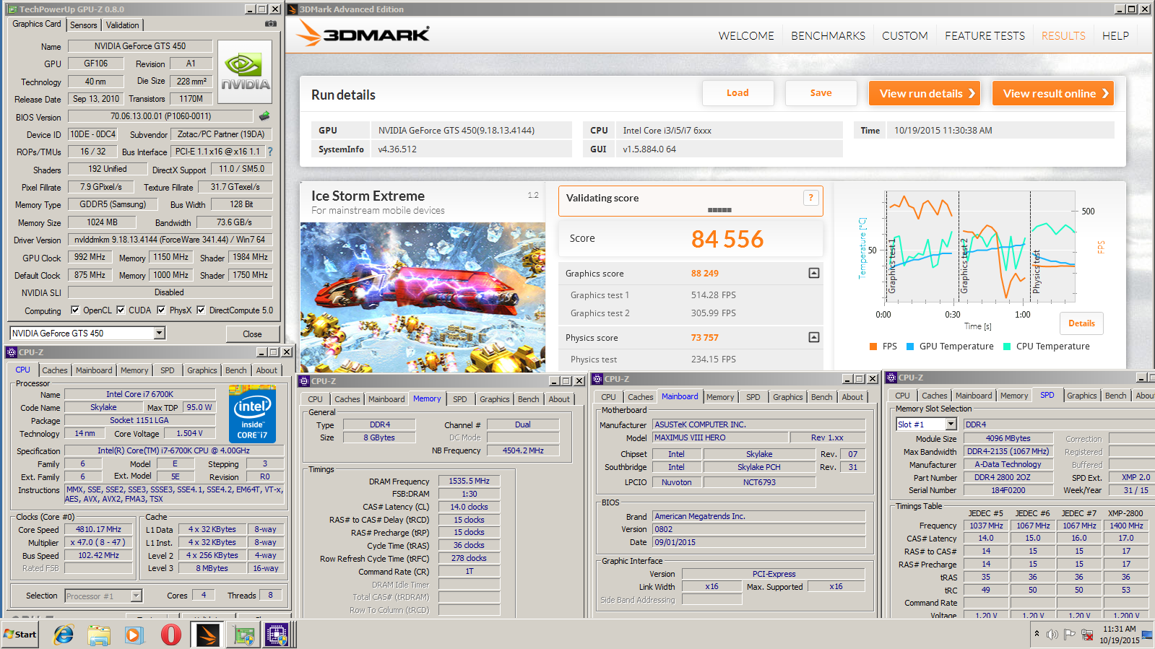Open Caches tab in first CPU-Z window
The width and height of the screenshot is (1155, 649).
coord(55,370)
